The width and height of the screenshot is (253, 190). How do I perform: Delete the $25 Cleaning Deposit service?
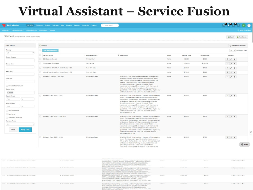[235, 59]
